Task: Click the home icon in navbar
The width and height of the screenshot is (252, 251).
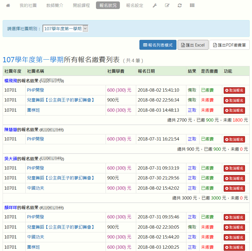Action: pyautogui.click(x=8, y=6)
